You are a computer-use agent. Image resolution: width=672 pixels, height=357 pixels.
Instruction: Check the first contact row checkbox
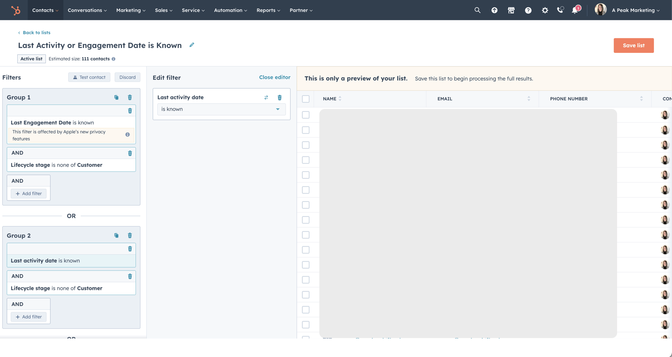306,115
